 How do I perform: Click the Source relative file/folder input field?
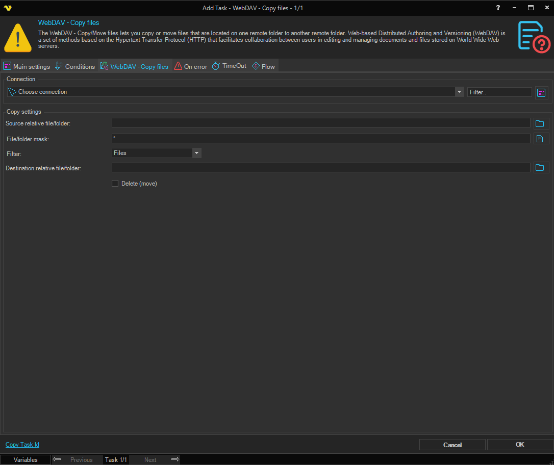point(320,123)
